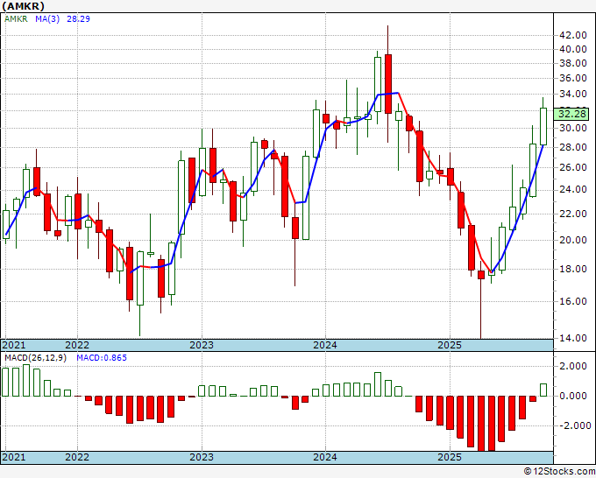Image resolution: width=596 pixels, height=478 pixels.
Task: Click 2022 on the price chart timeline
Action: click(77, 345)
